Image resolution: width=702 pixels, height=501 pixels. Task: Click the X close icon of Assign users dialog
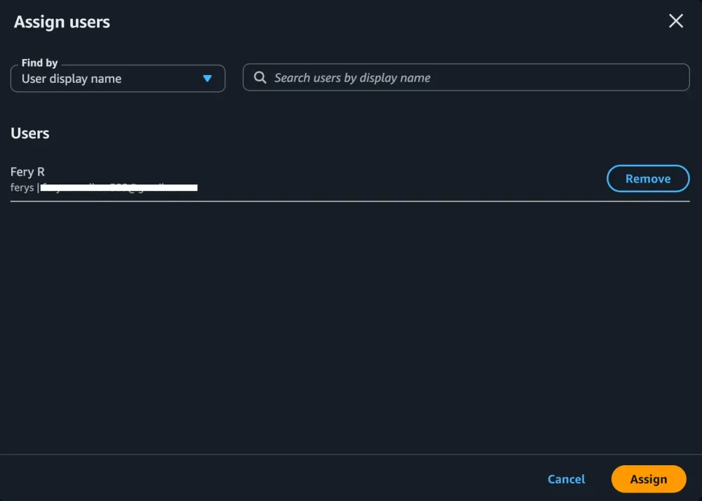coord(675,21)
